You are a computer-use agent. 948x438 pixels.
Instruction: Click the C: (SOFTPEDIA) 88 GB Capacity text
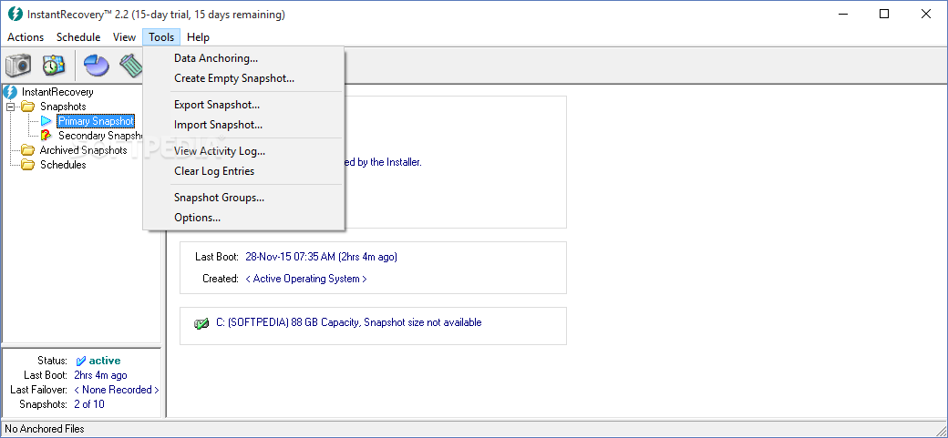point(349,322)
